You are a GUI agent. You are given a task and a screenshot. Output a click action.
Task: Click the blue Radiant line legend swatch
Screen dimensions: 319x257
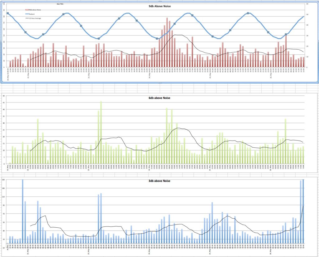pyautogui.click(x=27, y=14)
